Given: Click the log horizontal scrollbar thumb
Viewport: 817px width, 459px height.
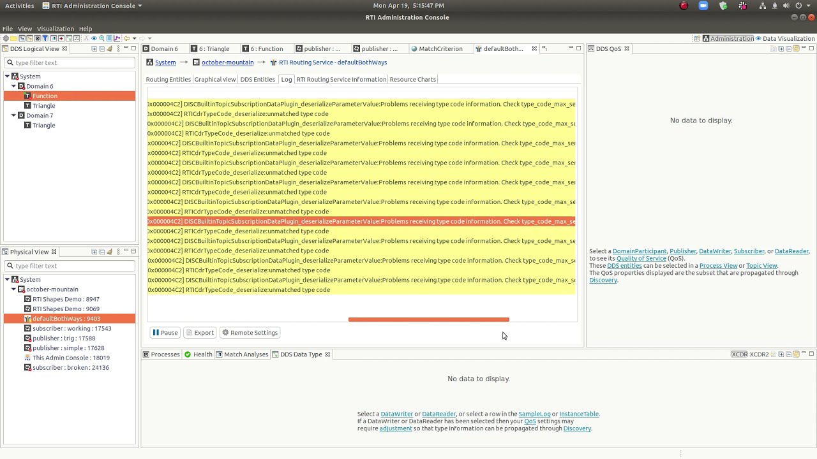Looking at the screenshot, I should point(429,319).
